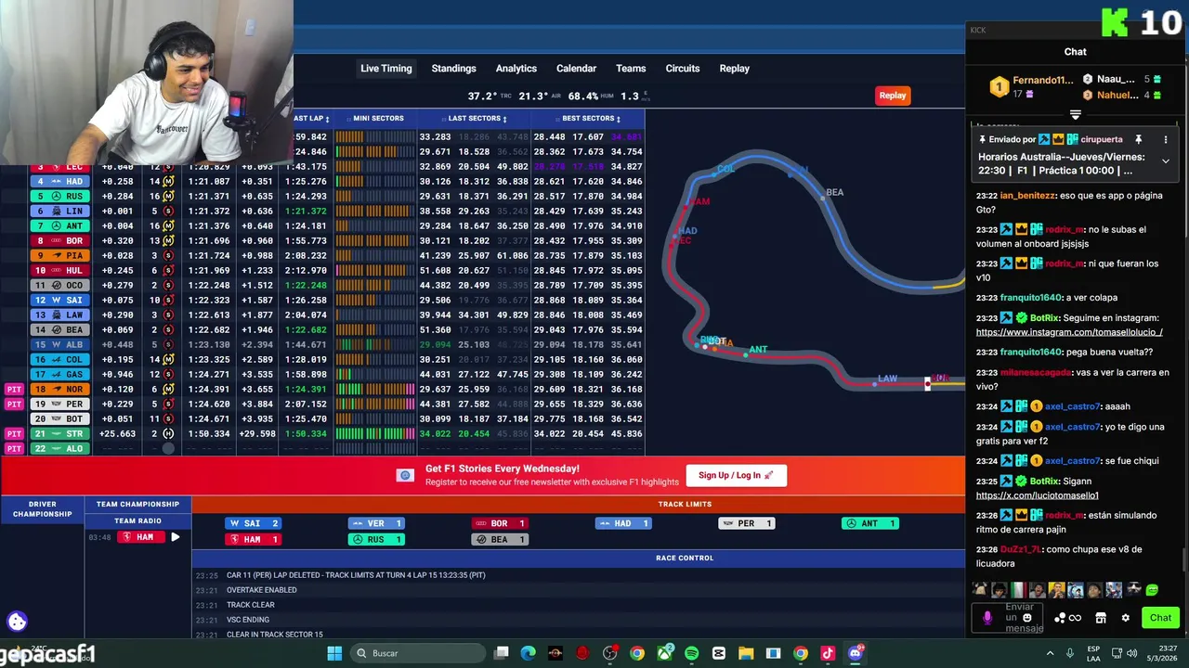1189x668 pixels.
Task: Expand the pinned message chevron in chat
Action: (1165, 161)
